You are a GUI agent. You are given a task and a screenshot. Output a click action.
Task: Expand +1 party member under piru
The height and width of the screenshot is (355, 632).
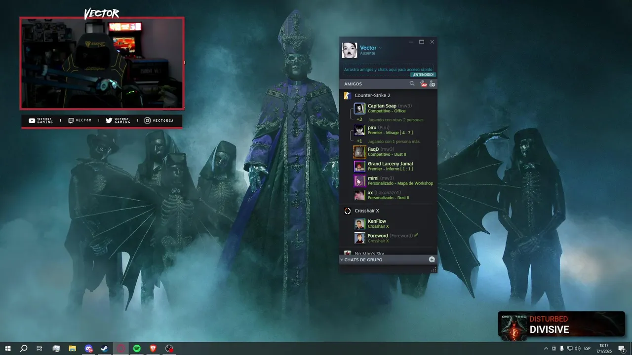[x=359, y=141]
